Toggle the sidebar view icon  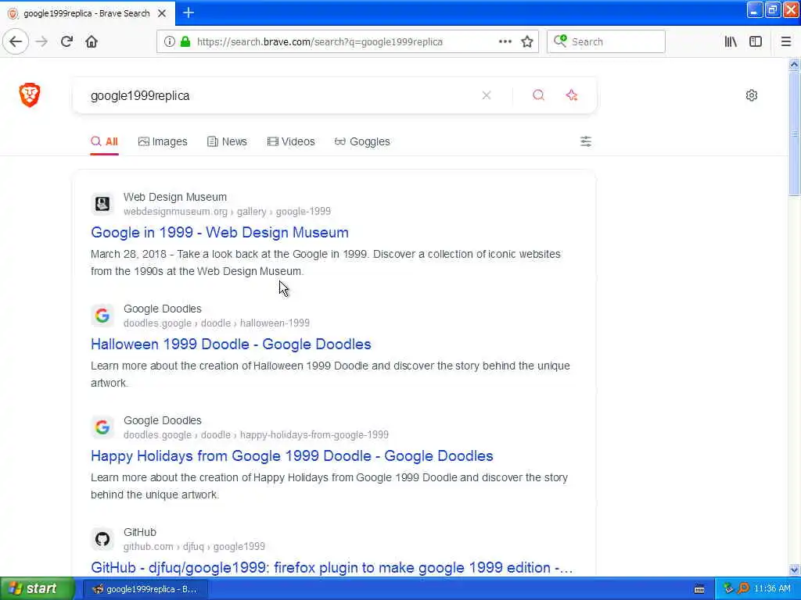756,42
